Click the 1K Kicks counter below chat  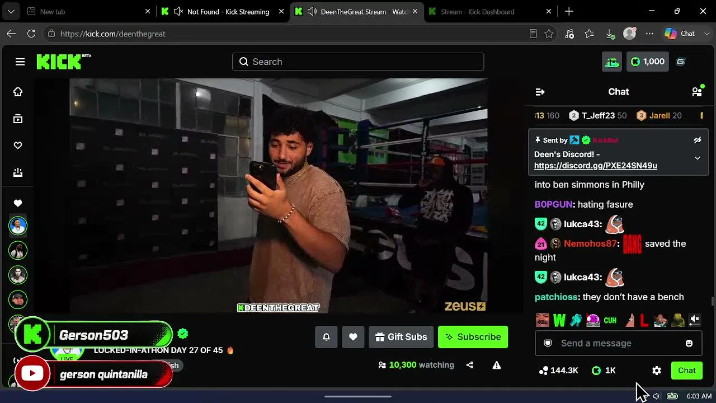pyautogui.click(x=604, y=371)
